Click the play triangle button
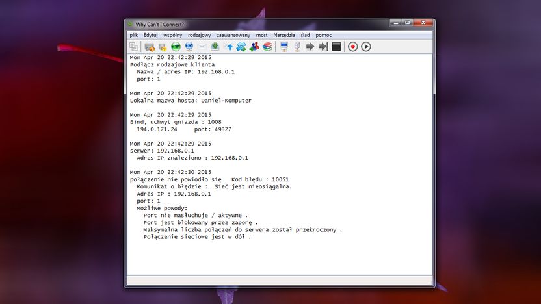This screenshot has width=541, height=304. click(x=366, y=47)
